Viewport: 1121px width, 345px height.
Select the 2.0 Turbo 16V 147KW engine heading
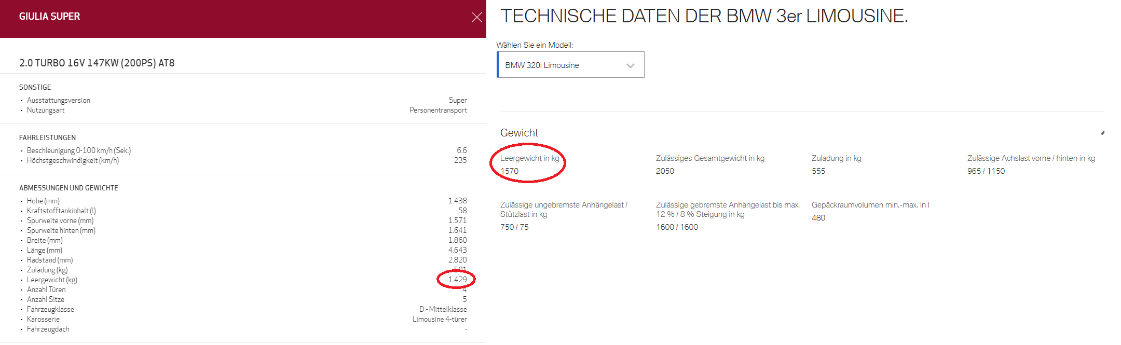[97, 63]
